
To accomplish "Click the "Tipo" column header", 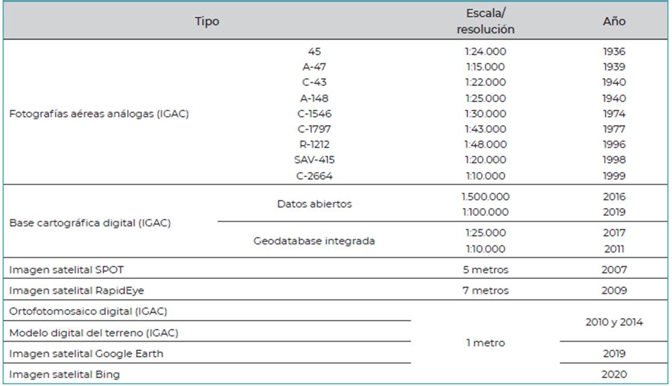I will pyautogui.click(x=207, y=22).
